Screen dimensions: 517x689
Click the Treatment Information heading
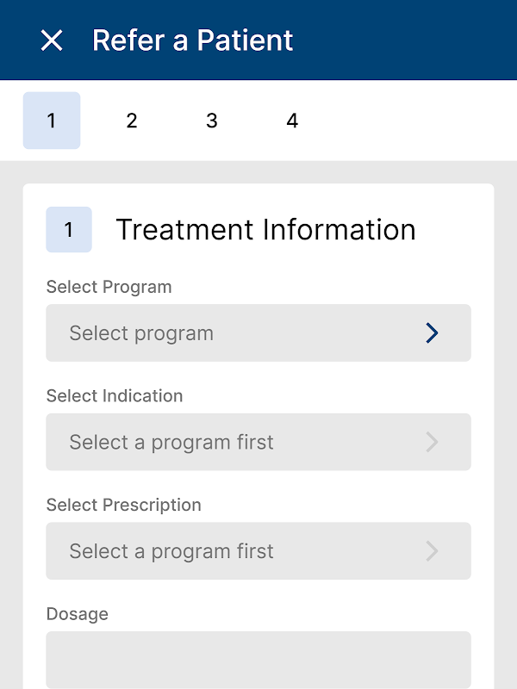coord(265,230)
